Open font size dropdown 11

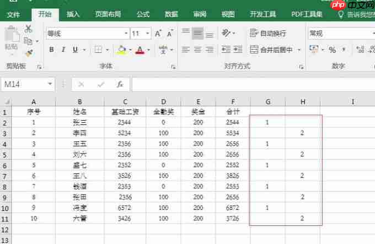coord(148,34)
